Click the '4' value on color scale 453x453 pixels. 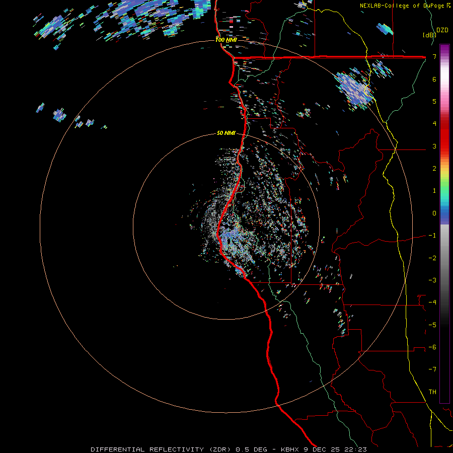[x=434, y=124]
